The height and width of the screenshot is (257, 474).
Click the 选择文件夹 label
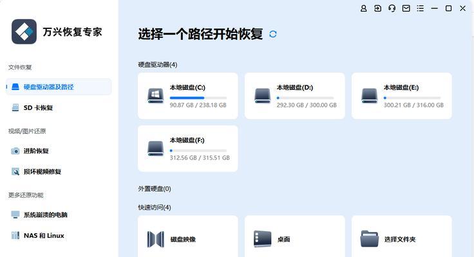click(400, 239)
